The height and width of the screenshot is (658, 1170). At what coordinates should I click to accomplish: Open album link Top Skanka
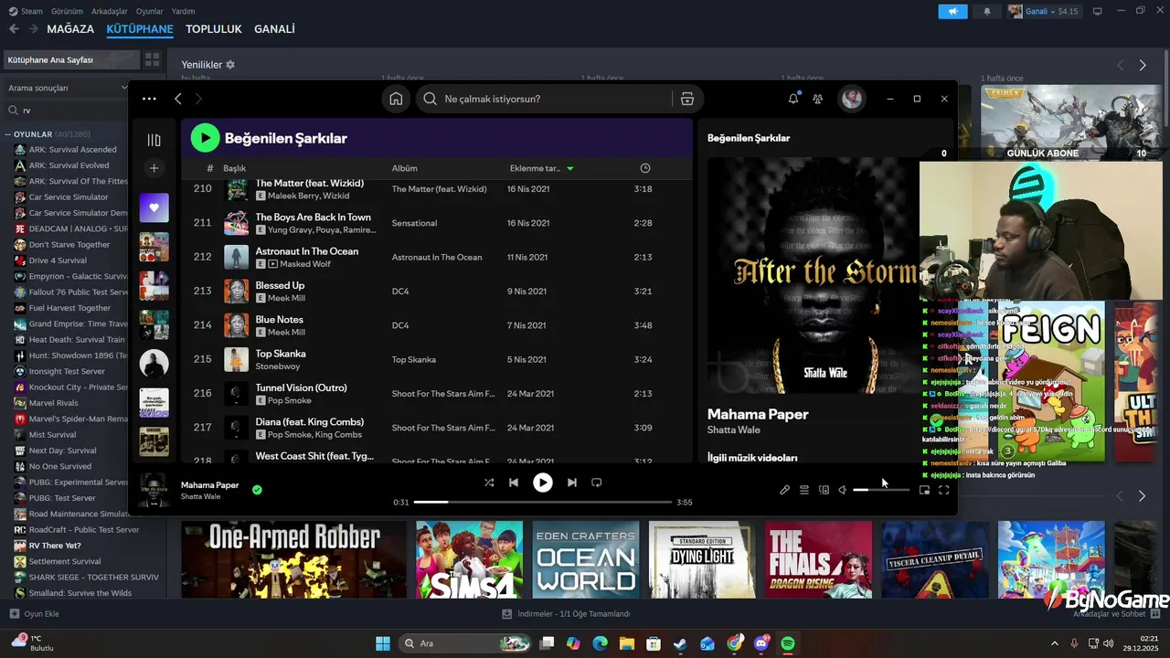point(414,359)
